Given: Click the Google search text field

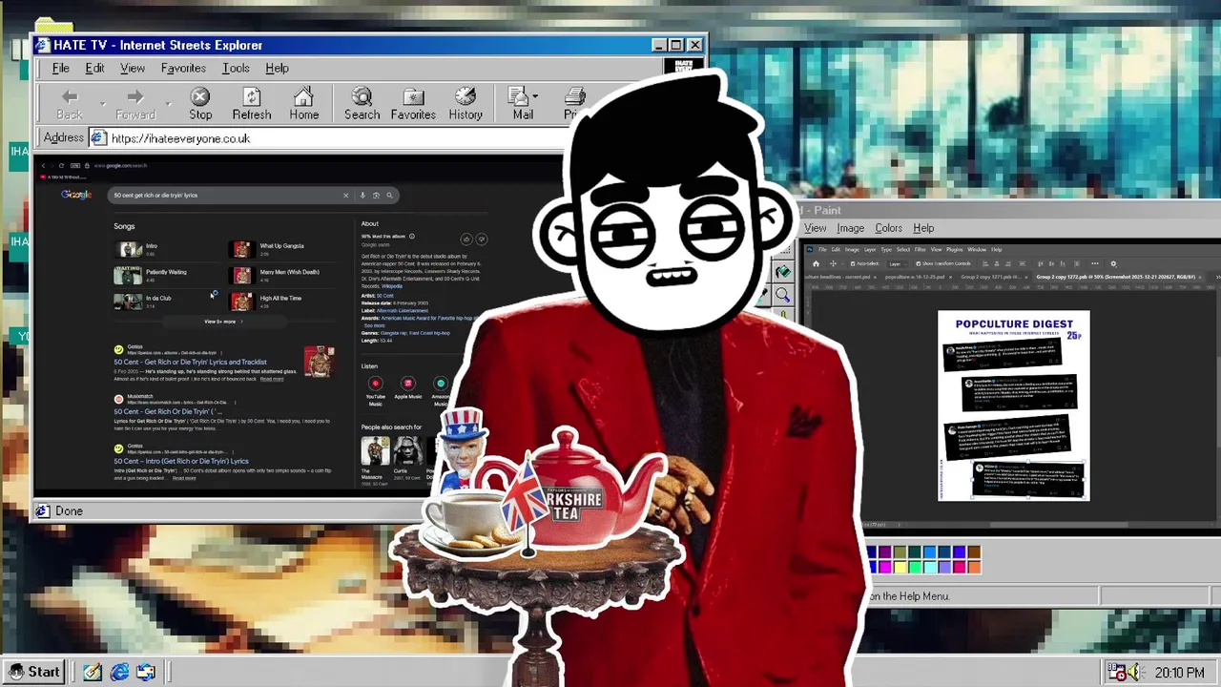Looking at the screenshot, I should 224,195.
